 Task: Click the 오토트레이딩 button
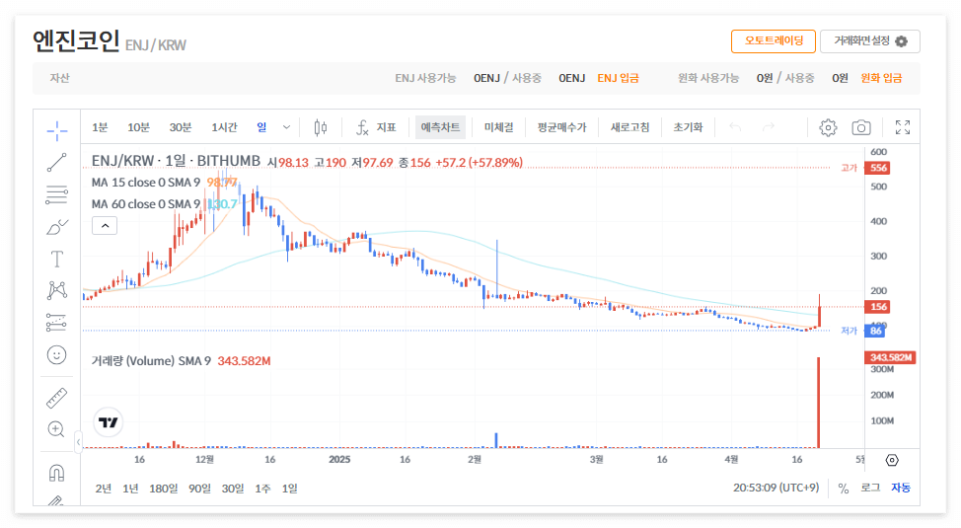pyautogui.click(x=774, y=41)
